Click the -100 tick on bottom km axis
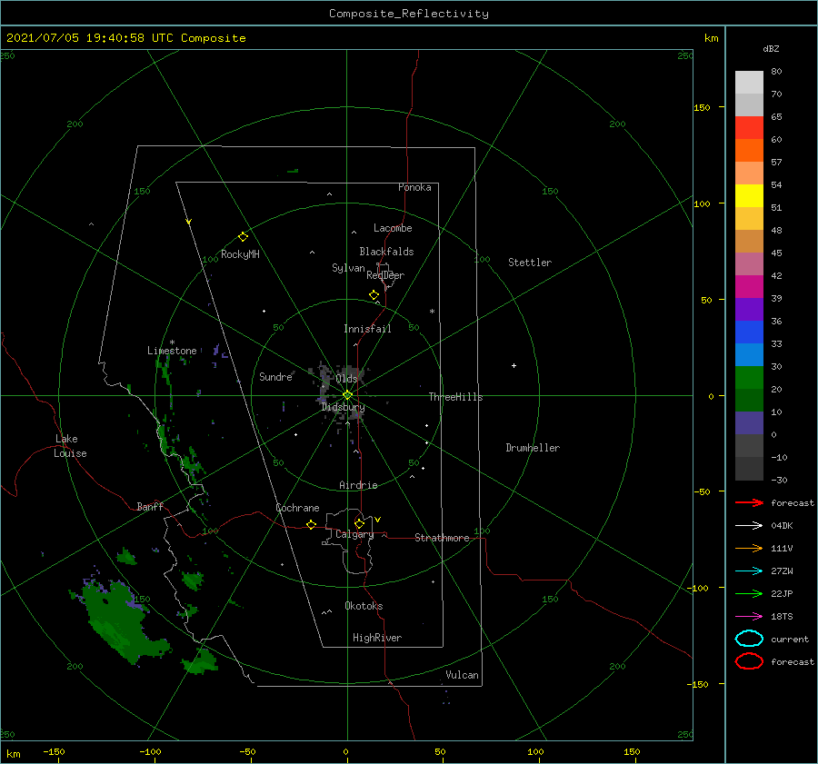Screen dimensions: 818x764 click(150, 751)
